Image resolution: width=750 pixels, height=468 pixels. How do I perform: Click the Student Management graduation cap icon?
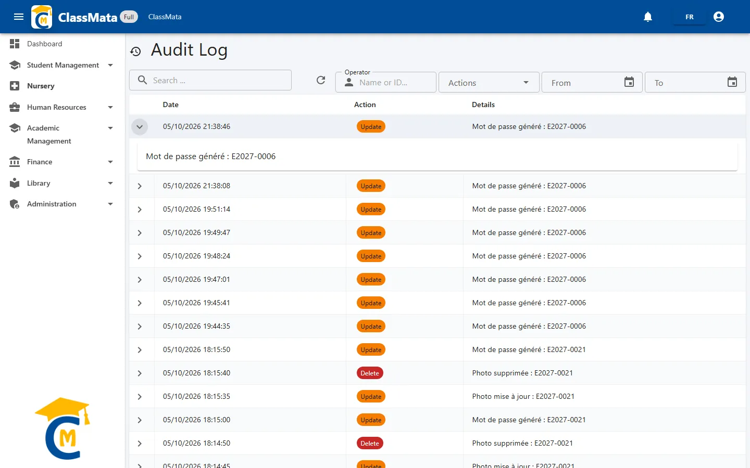coord(15,65)
